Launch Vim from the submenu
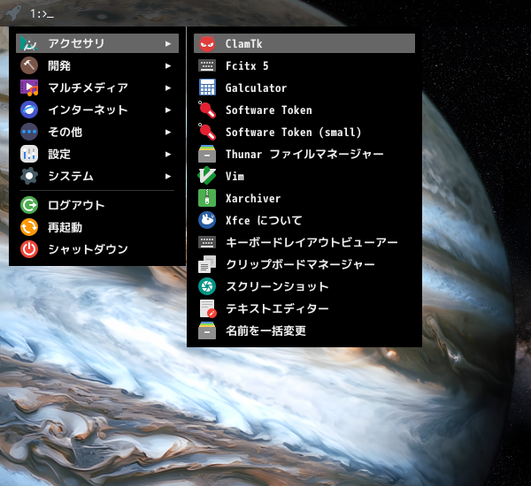The image size is (531, 486). pos(304,176)
